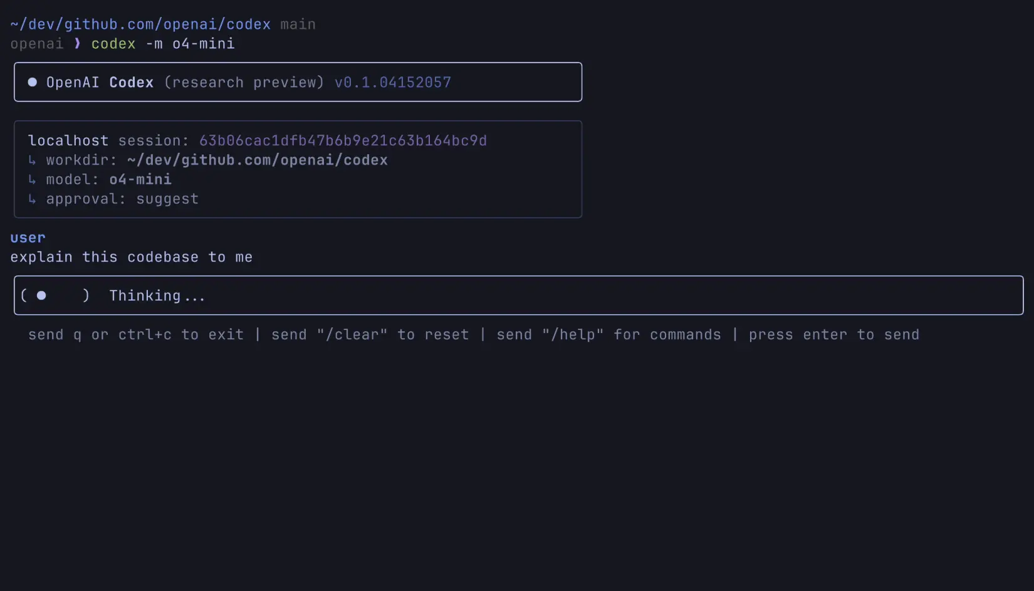Click the arrow icon before model
The image size is (1034, 591).
(32, 180)
